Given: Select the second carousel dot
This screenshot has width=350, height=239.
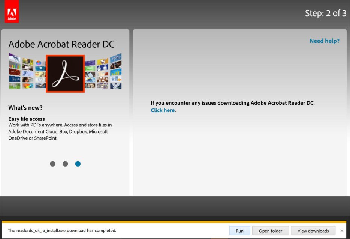Looking at the screenshot, I should click(65, 164).
